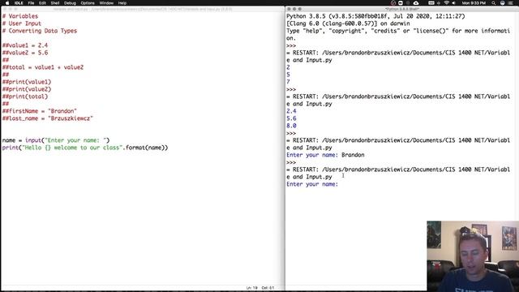Click the '##print(value2)' line
519x292 pixels.
(x=27, y=89)
